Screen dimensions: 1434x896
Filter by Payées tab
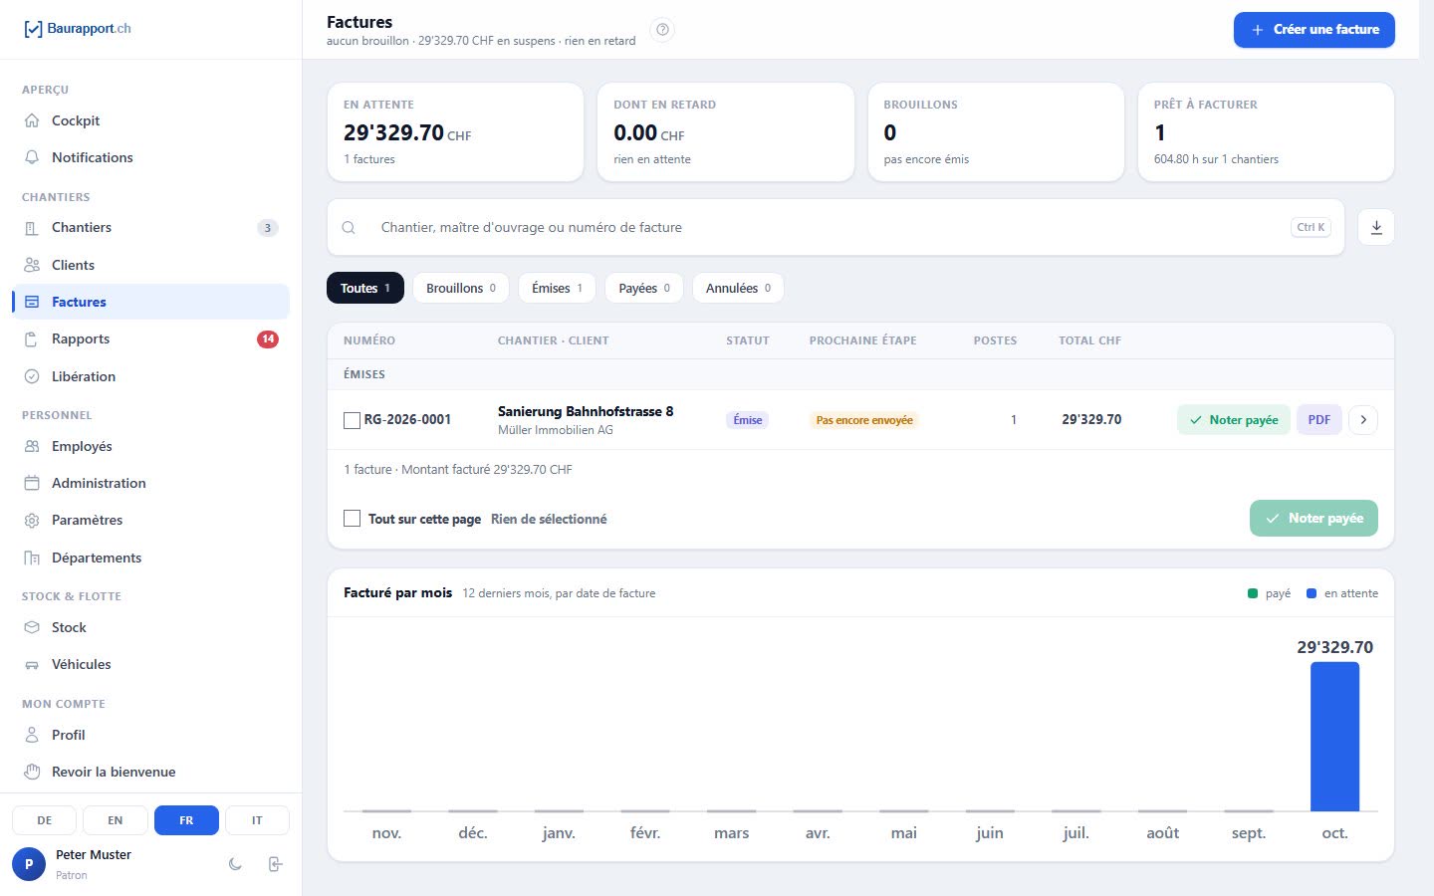(x=644, y=288)
